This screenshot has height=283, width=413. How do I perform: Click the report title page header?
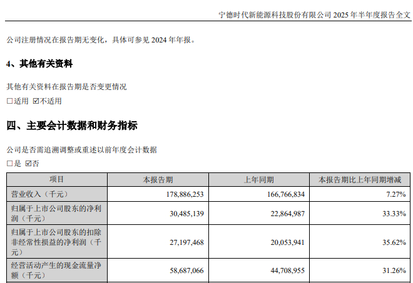[x=315, y=15]
